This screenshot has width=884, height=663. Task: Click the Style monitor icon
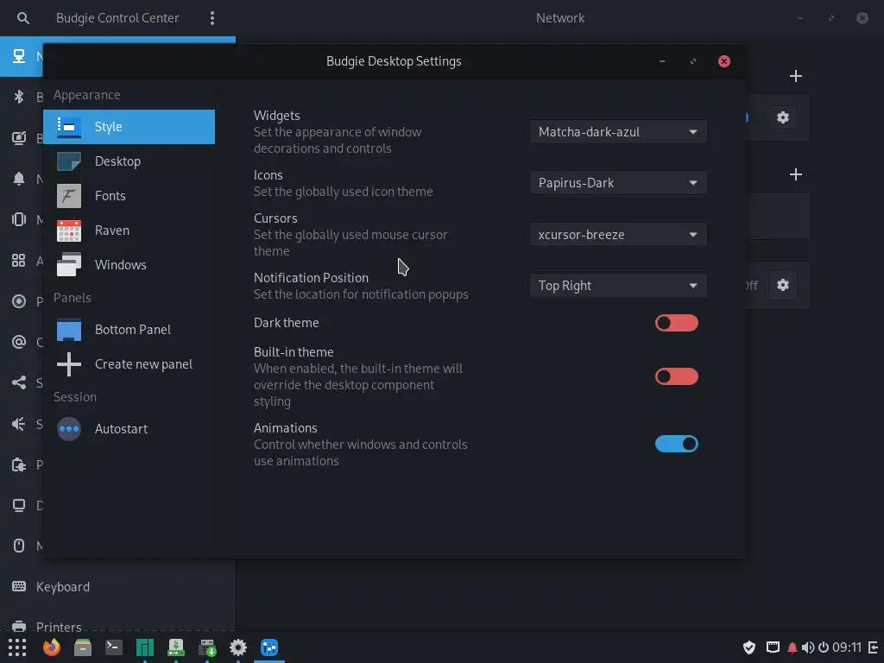pyautogui.click(x=69, y=127)
